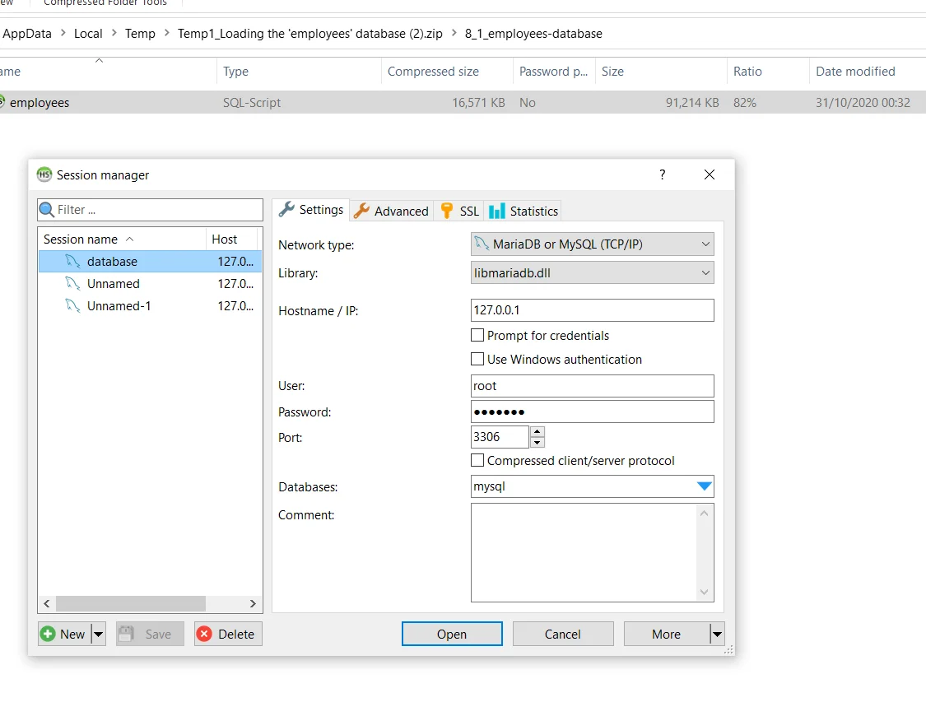Click the session list horizontal scrollbar

[130, 603]
